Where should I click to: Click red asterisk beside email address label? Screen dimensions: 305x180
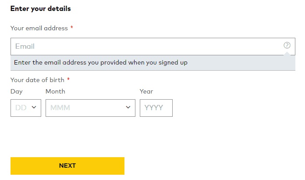tap(72, 27)
